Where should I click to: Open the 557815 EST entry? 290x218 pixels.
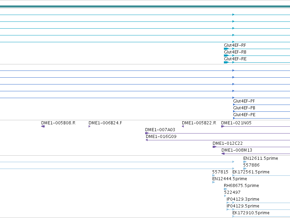click(x=220, y=172)
